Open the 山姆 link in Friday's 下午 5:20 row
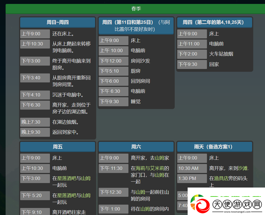Viewport: 265px width, 215px height. 86,195
